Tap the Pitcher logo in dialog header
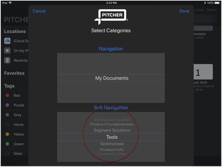Image resolution: width=222 pixels, height=167 pixels. [x=111, y=17]
